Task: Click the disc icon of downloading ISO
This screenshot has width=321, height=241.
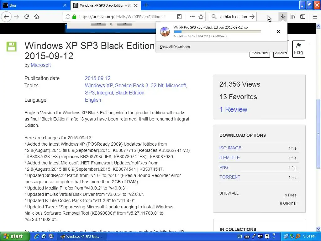Action: [x=165, y=32]
